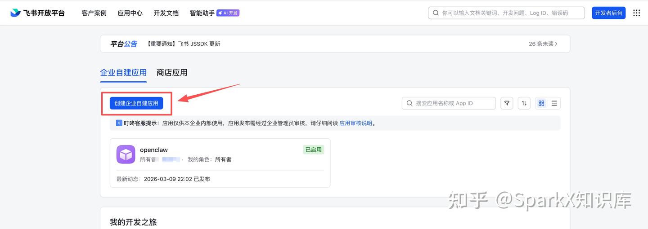Switch to grid view layout
This screenshot has height=229, width=648.
tap(541, 103)
